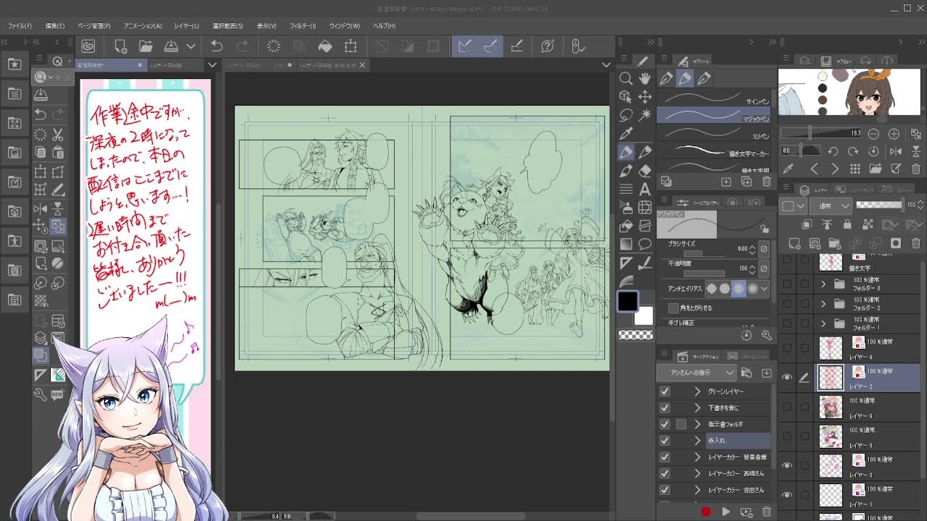Image resolution: width=927 pixels, height=521 pixels.
Task: Pick the Eraser tool
Action: [x=645, y=171]
